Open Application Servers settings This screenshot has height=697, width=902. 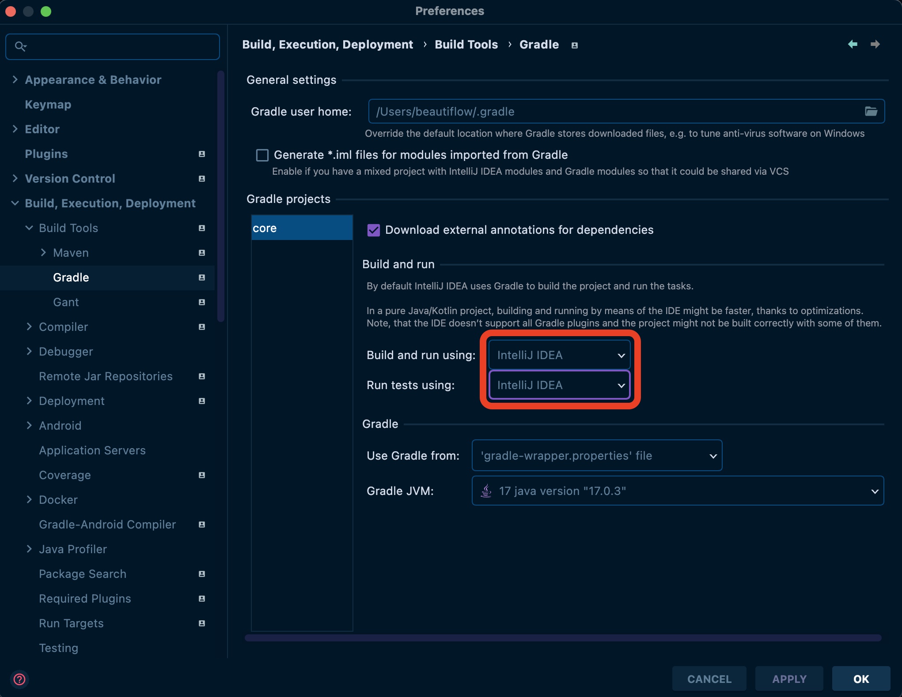(x=92, y=450)
